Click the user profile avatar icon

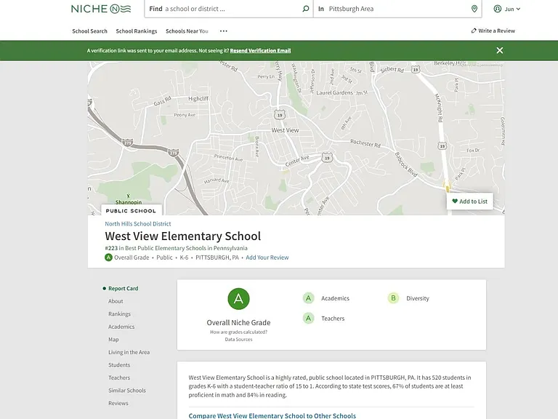point(497,9)
